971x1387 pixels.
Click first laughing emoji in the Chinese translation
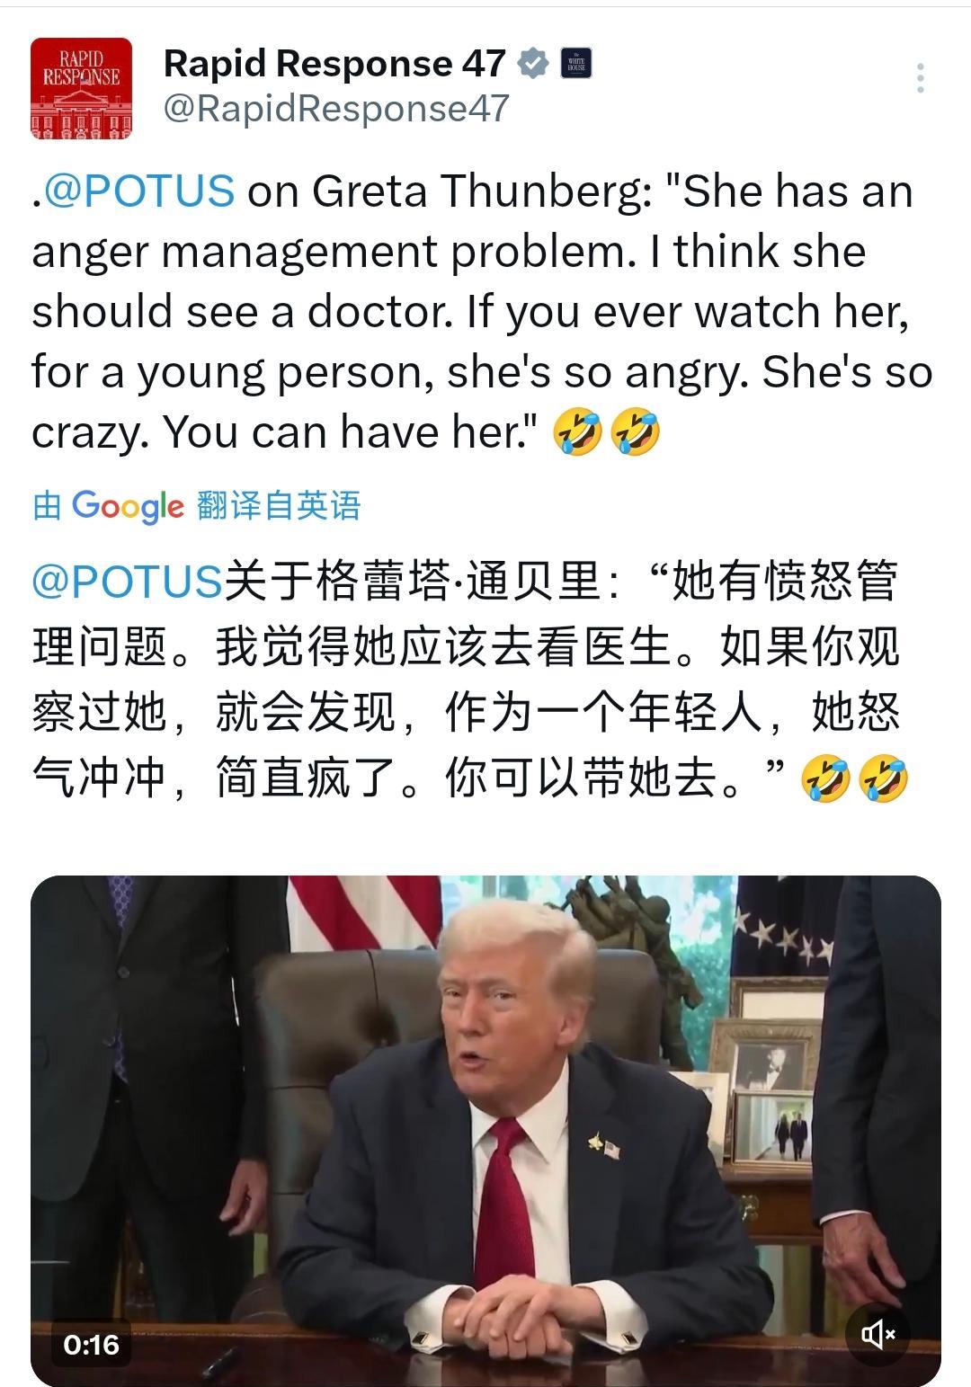pyautogui.click(x=825, y=778)
